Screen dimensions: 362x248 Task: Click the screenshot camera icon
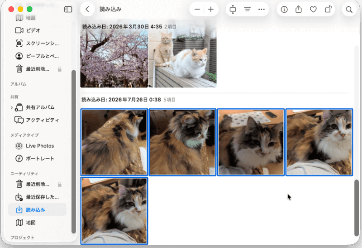19,43
